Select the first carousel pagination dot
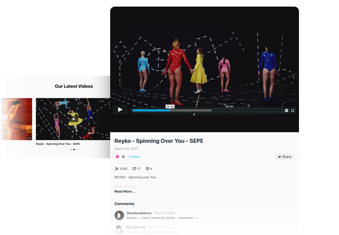339x235 pixels. pos(68,149)
